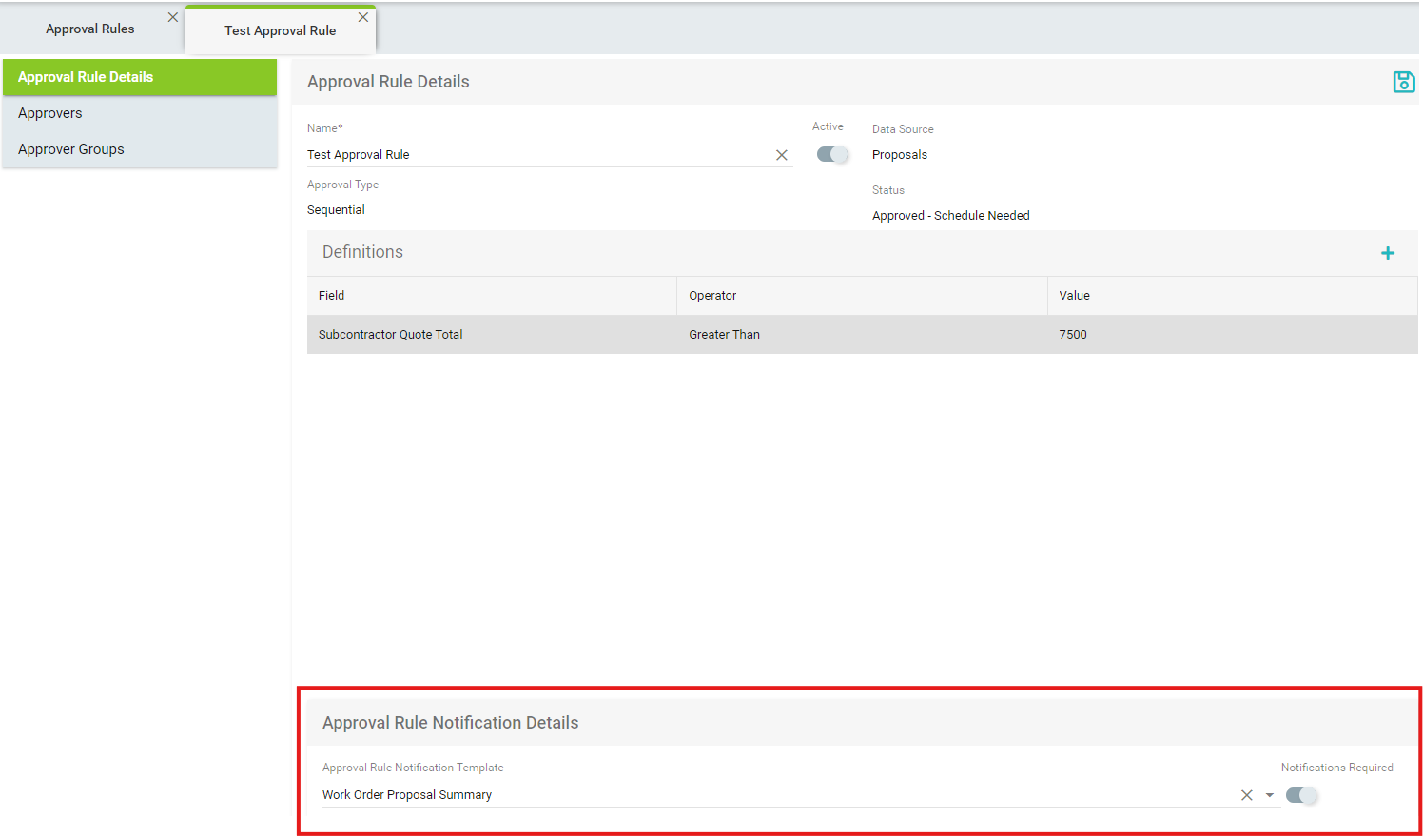This screenshot has height=836, width=1423.
Task: Click the Value column header
Action: [1074, 296]
